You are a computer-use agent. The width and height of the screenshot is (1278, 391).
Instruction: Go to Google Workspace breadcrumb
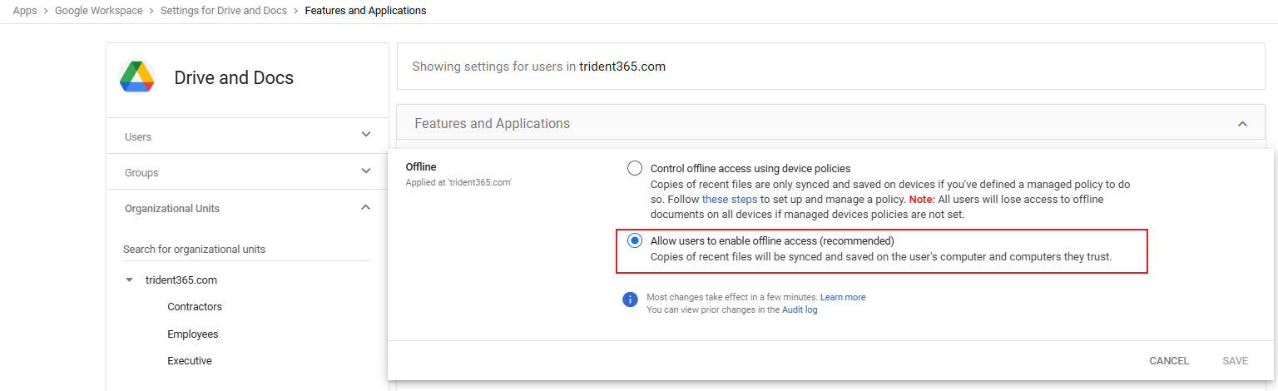(98, 11)
